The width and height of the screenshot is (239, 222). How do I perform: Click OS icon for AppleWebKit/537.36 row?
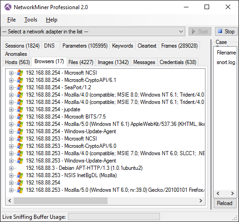tap(20, 124)
